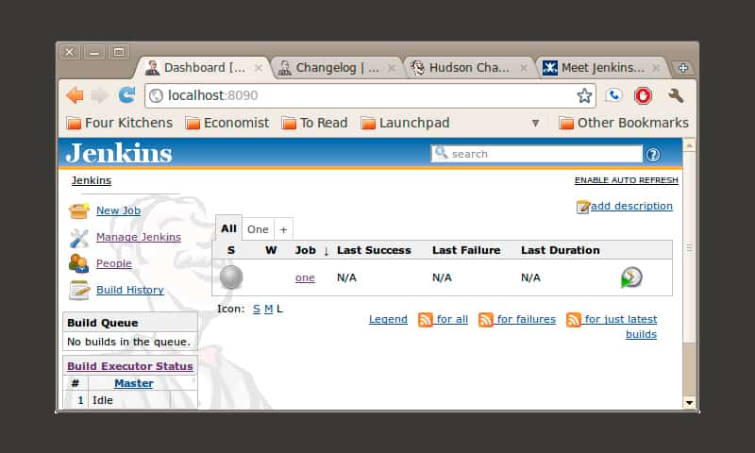This screenshot has width=755, height=453.
Task: Bookmark this page with the star icon
Action: pos(584,95)
